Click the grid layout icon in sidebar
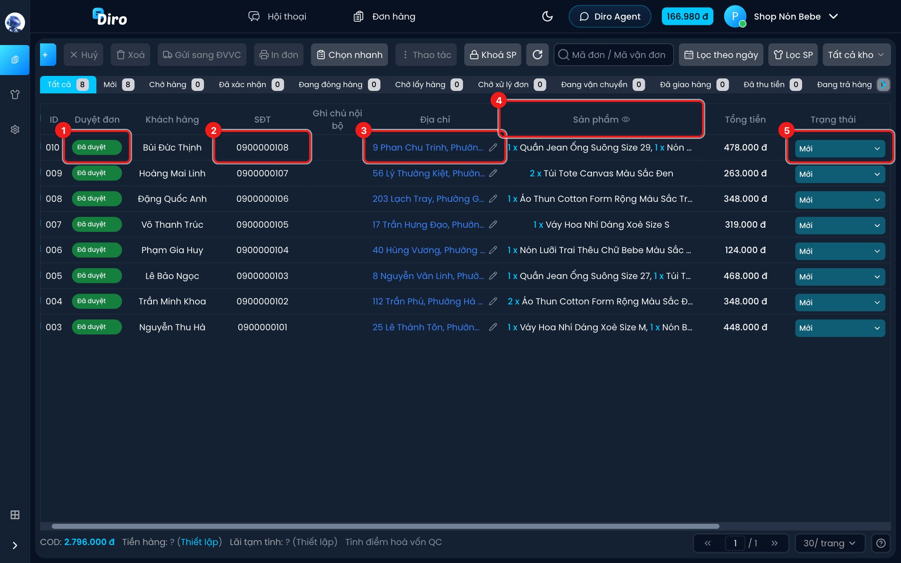 point(15,515)
